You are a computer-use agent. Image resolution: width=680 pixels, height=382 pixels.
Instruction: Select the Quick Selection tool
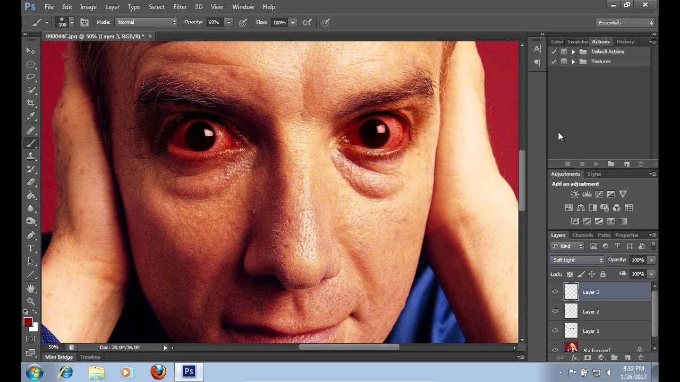pos(31,90)
